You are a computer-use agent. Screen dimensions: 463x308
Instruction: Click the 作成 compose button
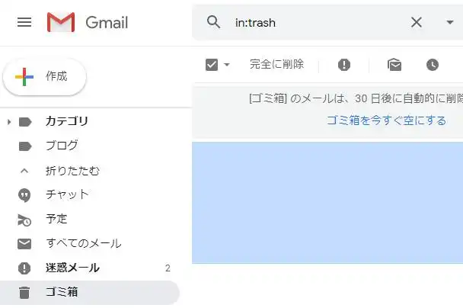click(45, 76)
